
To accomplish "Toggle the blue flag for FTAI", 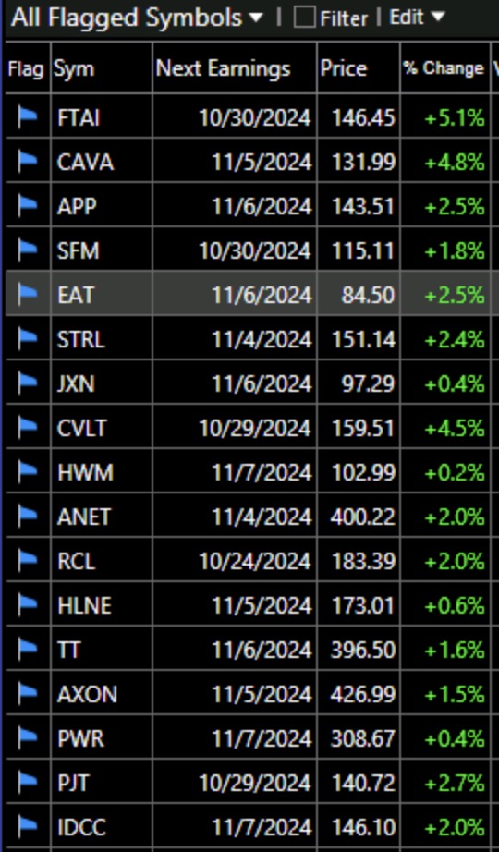I will coord(27,116).
